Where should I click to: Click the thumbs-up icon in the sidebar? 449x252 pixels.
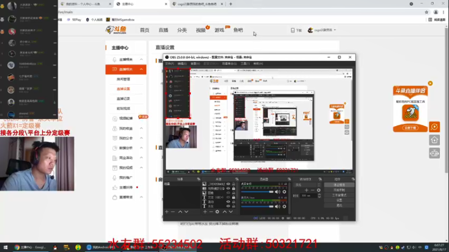pos(114,188)
